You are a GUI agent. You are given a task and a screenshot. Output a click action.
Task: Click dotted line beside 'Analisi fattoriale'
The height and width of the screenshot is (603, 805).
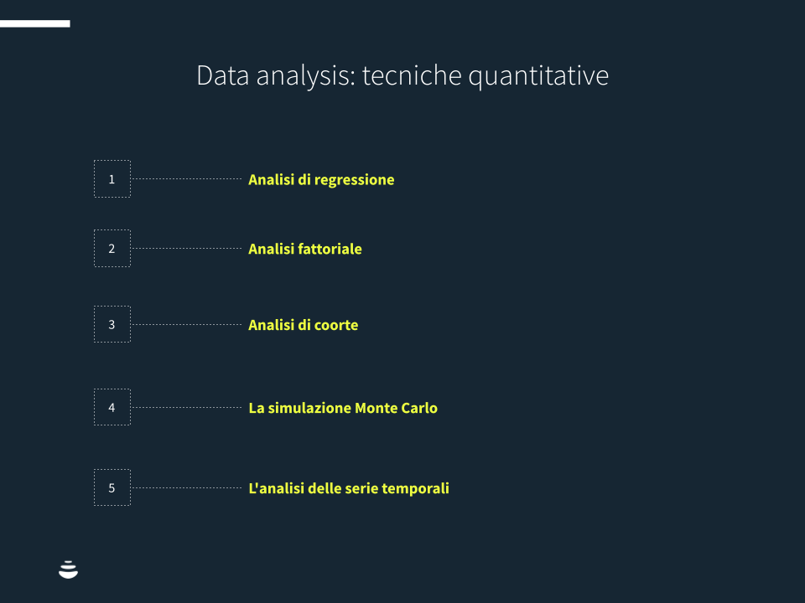[186, 249]
